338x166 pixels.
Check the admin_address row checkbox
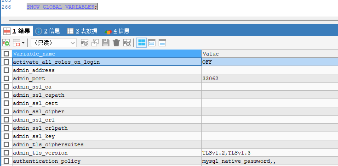tap(6, 70)
